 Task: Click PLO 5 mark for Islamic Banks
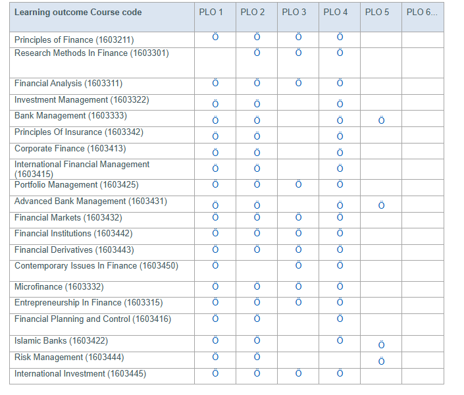pyautogui.click(x=382, y=345)
